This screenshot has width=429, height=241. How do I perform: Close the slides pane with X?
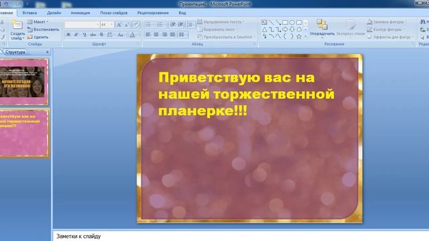coord(47,52)
